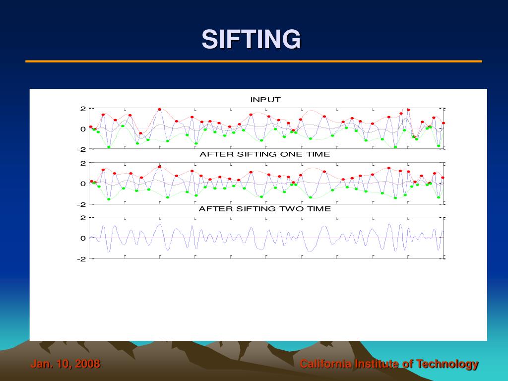The image size is (508, 381).
Task: Click the AFTER SIFTING ONE TIME label
Action: pyautogui.click(x=265, y=154)
